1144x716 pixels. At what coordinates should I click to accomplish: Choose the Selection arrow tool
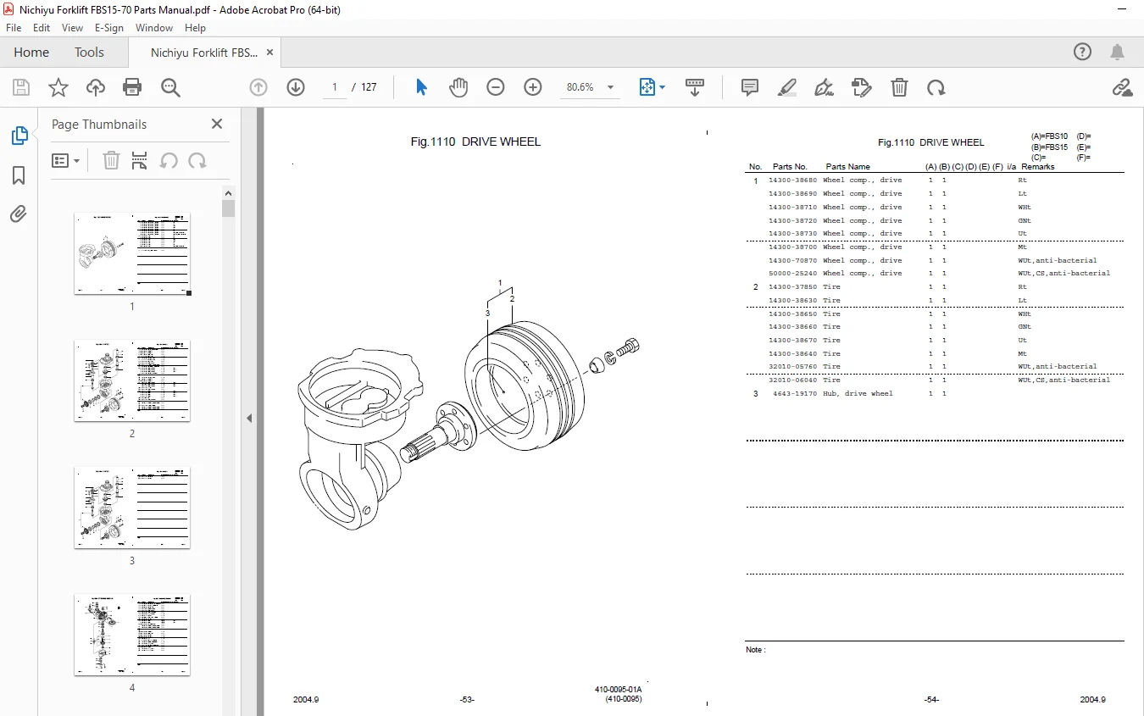click(x=421, y=87)
